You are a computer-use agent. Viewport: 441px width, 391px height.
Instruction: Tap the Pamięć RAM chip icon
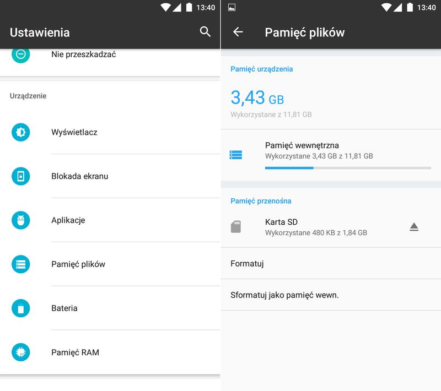(x=20, y=352)
